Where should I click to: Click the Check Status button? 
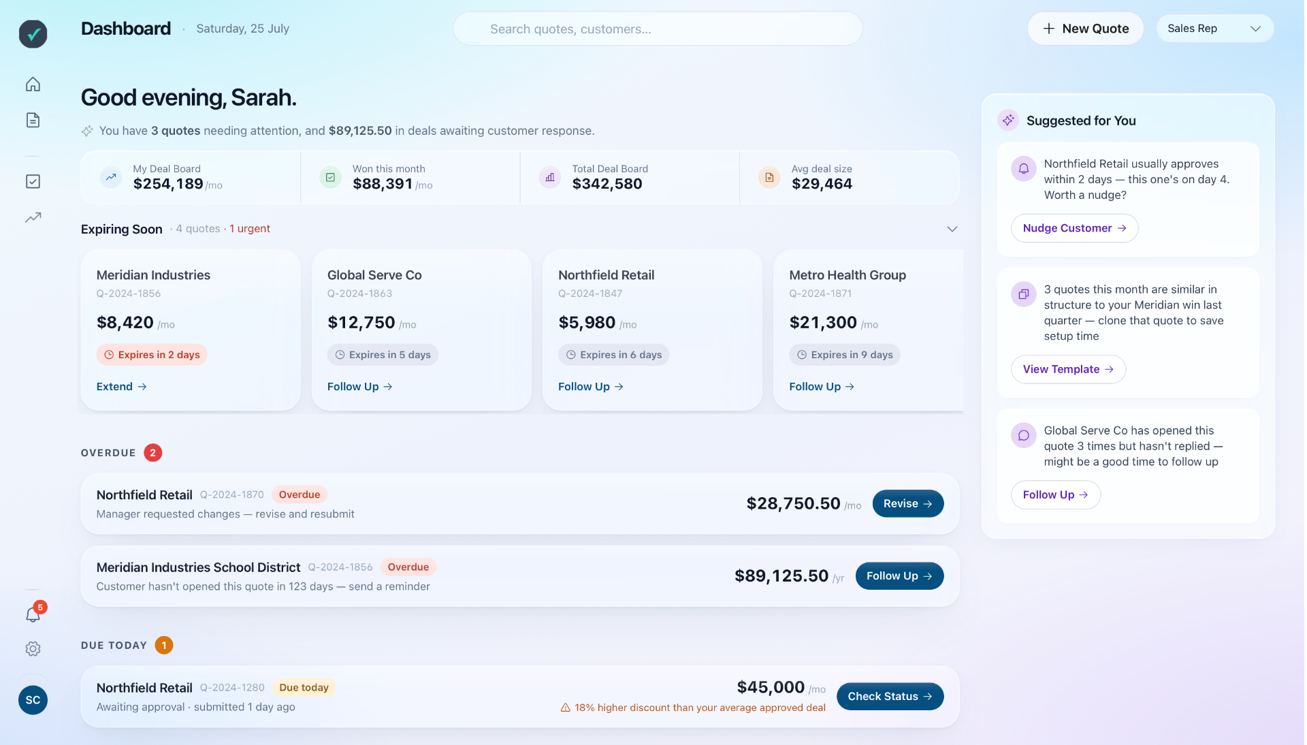[x=890, y=696]
